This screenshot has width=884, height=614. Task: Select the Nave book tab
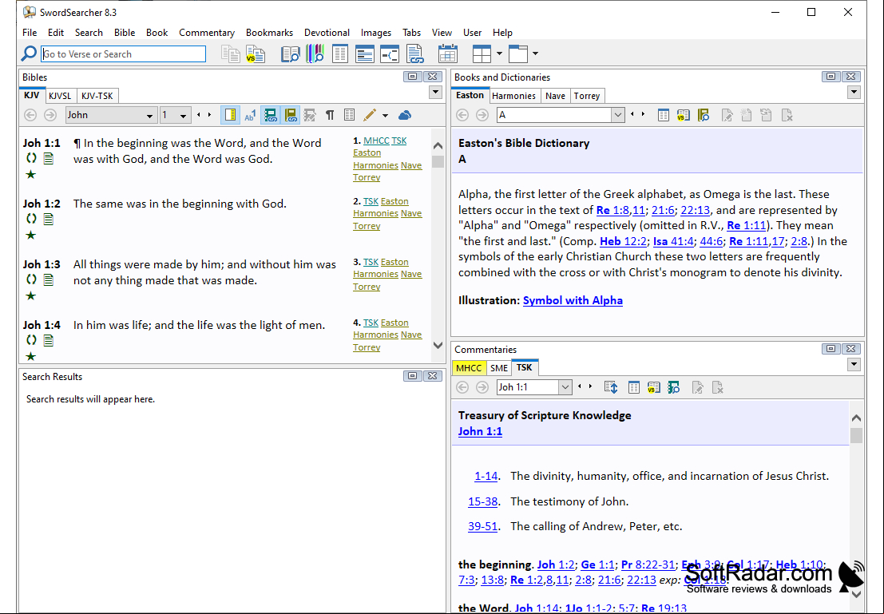click(x=555, y=96)
